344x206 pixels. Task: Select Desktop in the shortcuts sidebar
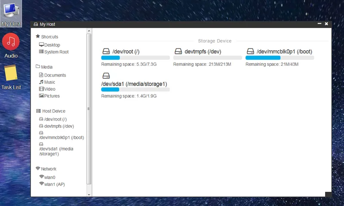52,45
